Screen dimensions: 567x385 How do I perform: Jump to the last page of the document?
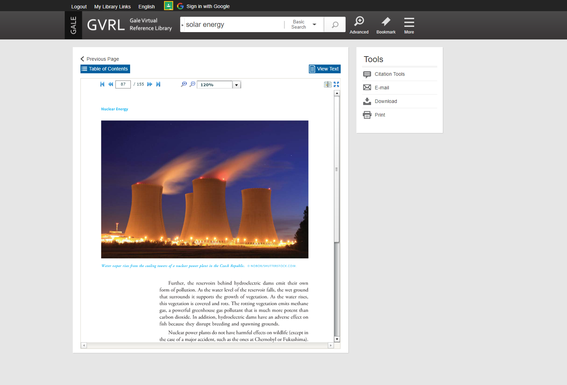pyautogui.click(x=158, y=84)
